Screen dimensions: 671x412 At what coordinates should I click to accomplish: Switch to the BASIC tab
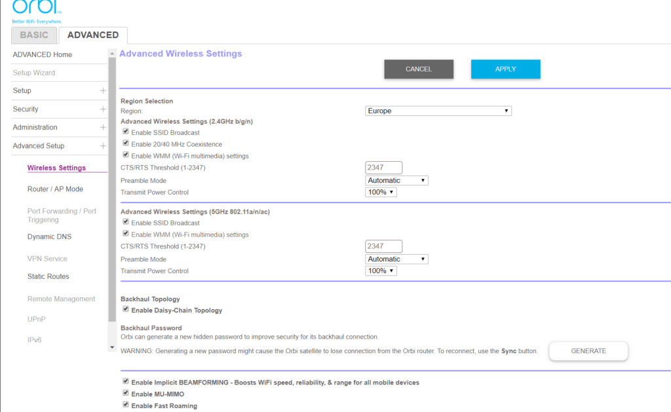[x=34, y=35]
